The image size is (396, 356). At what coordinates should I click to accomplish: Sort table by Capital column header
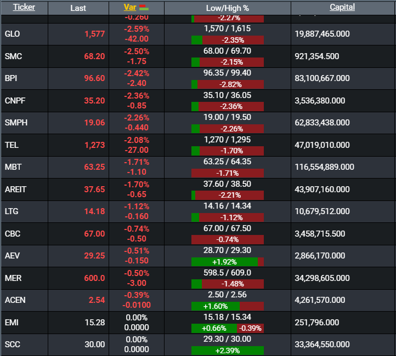[x=342, y=7]
